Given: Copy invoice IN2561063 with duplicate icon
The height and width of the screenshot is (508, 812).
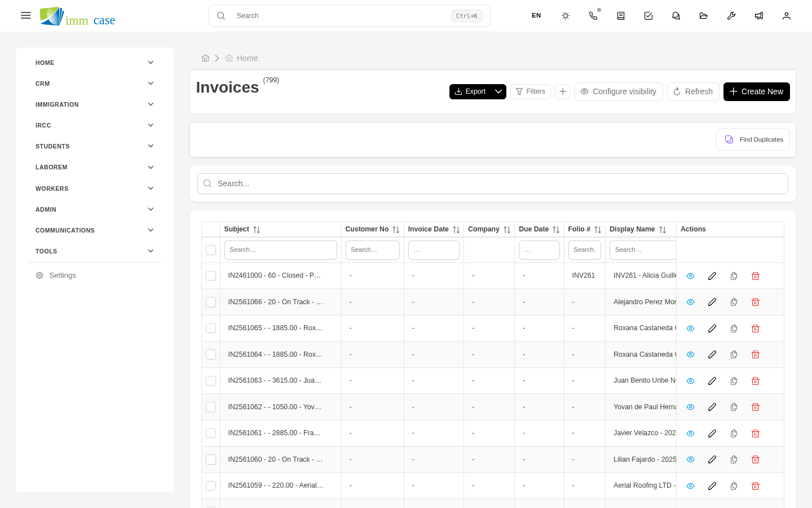Looking at the screenshot, I should 734,381.
